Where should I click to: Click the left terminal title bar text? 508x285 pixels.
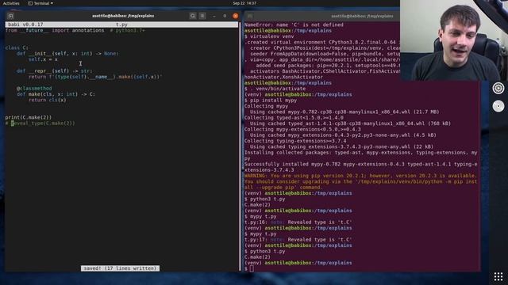point(123,16)
